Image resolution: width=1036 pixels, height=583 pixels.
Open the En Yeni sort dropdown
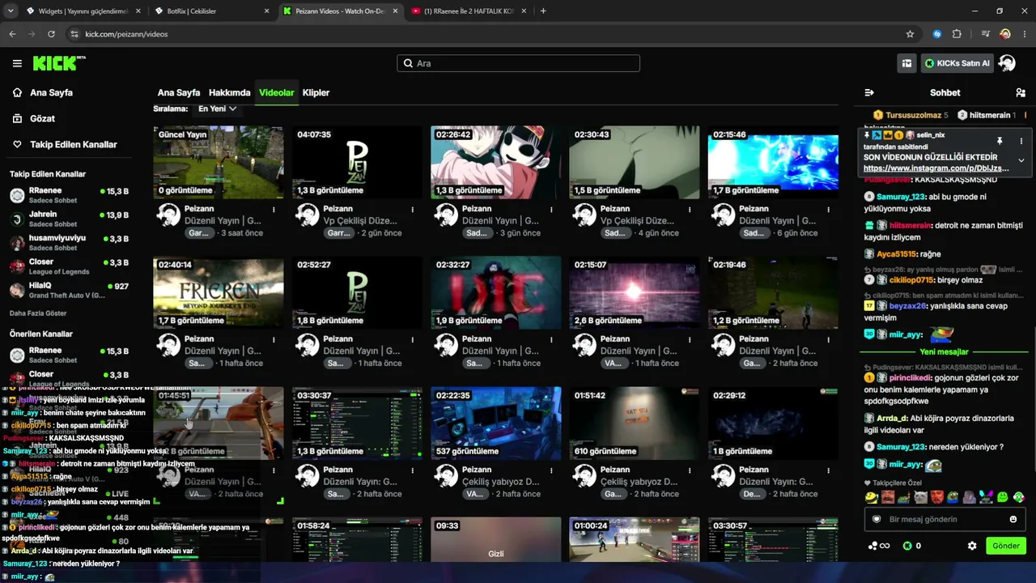pos(217,109)
